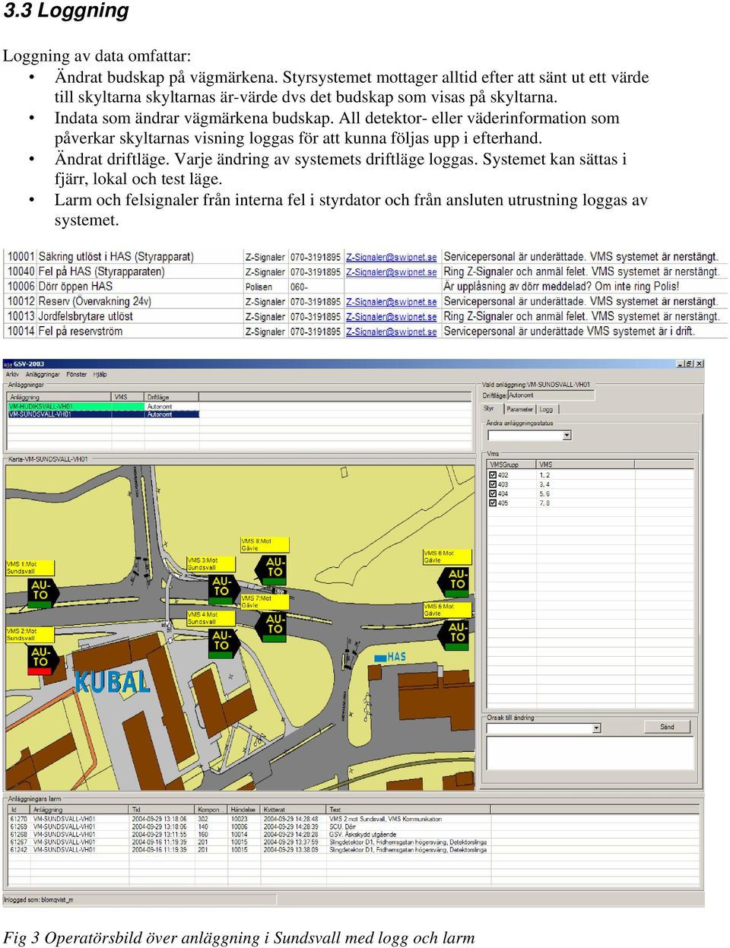Click the GSV-2003 application icon in title bar
This screenshot has width=730, height=948.
9,364
